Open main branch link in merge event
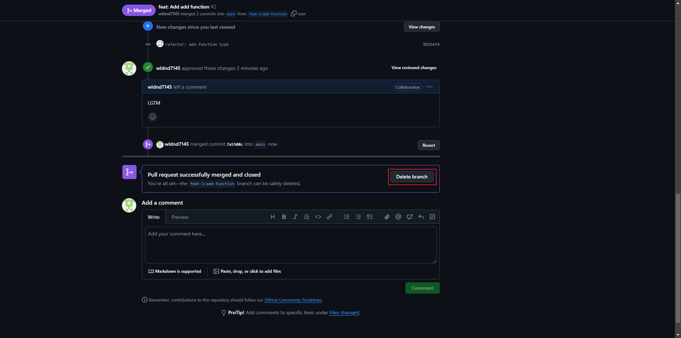The height and width of the screenshot is (338, 681). click(x=260, y=144)
